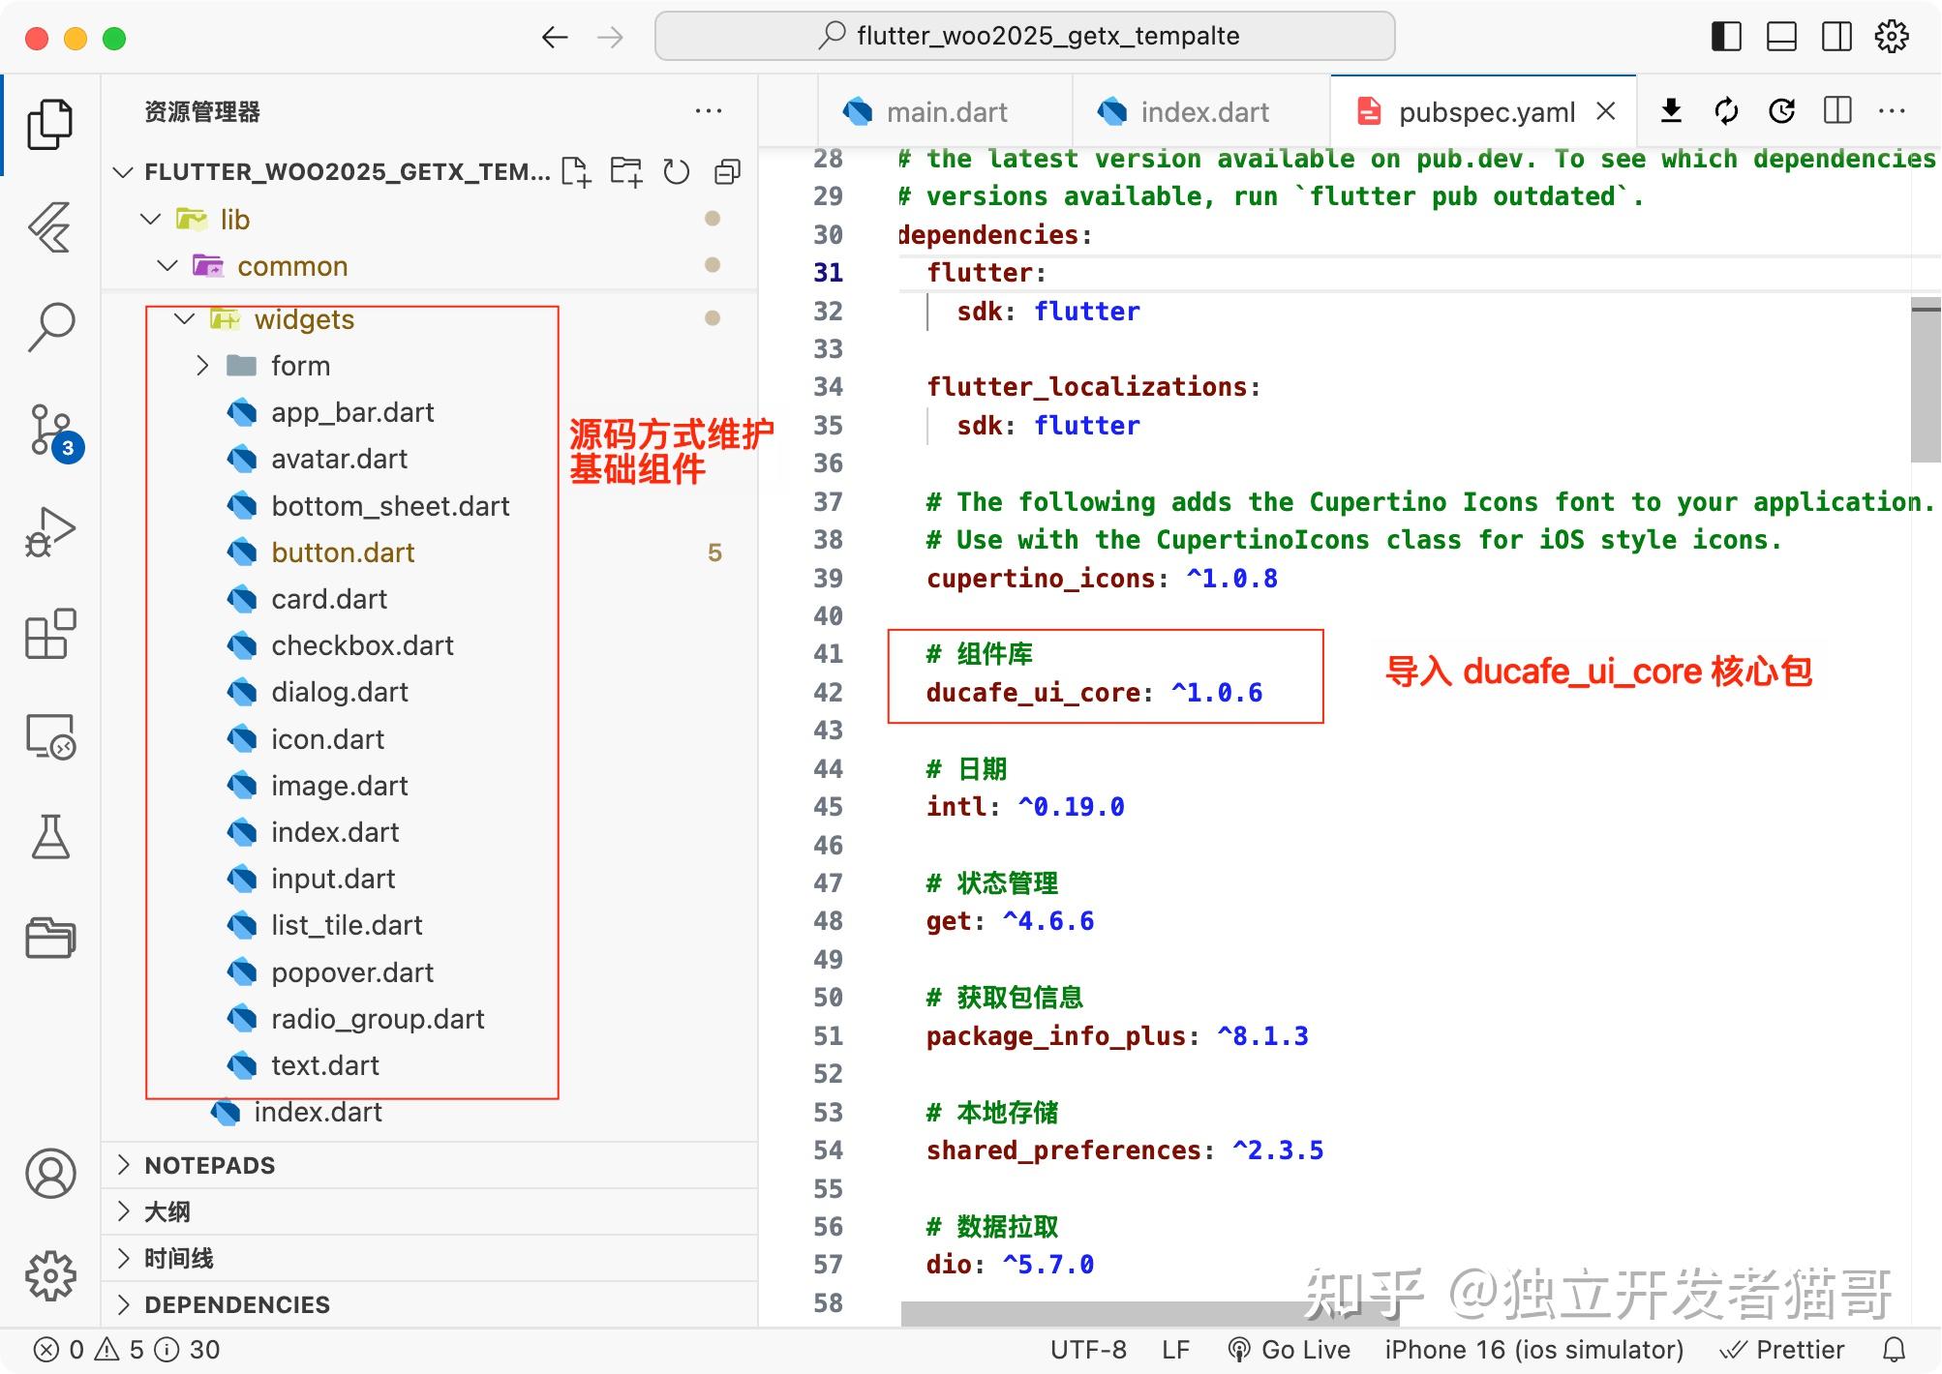Toggle the bottom panel layout
This screenshot has height=1374, width=1942.
pyautogui.click(x=1781, y=37)
